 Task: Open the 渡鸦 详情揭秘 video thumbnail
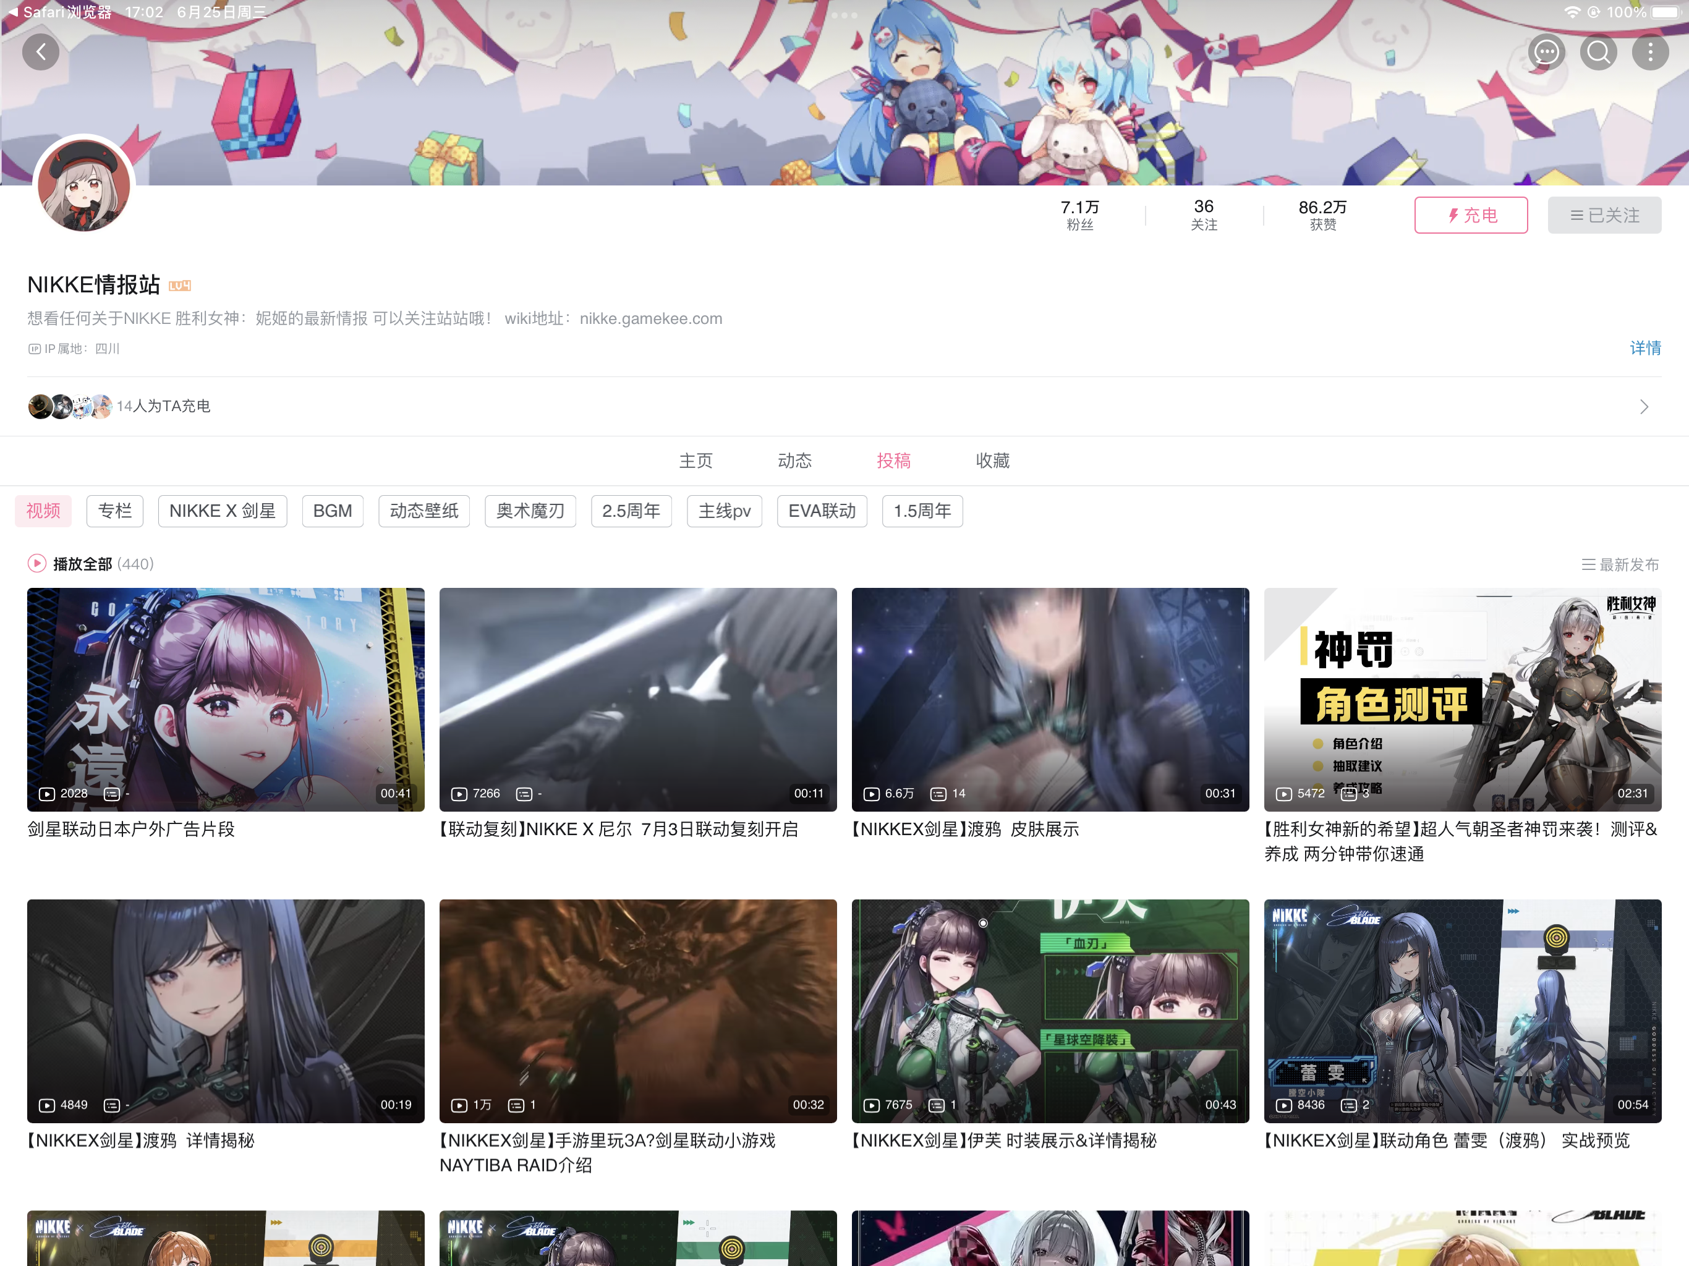click(x=226, y=1011)
